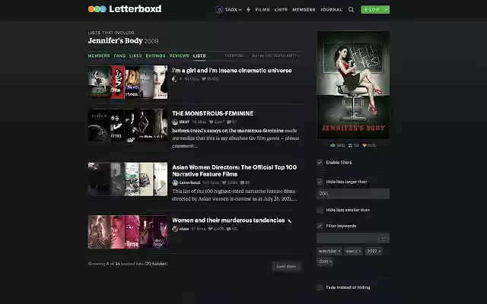Remove the 'watchlist' keyword tag
487x304 pixels.
(339, 252)
